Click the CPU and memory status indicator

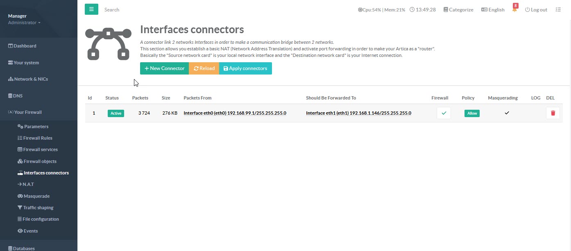point(382,10)
